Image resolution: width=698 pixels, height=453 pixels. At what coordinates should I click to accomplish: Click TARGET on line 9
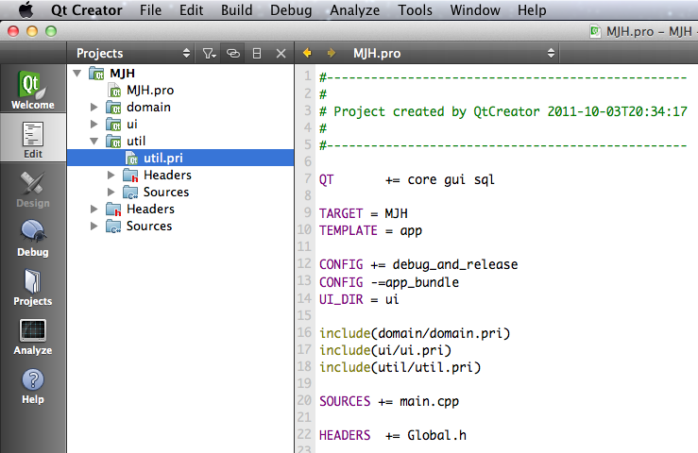pos(341,213)
